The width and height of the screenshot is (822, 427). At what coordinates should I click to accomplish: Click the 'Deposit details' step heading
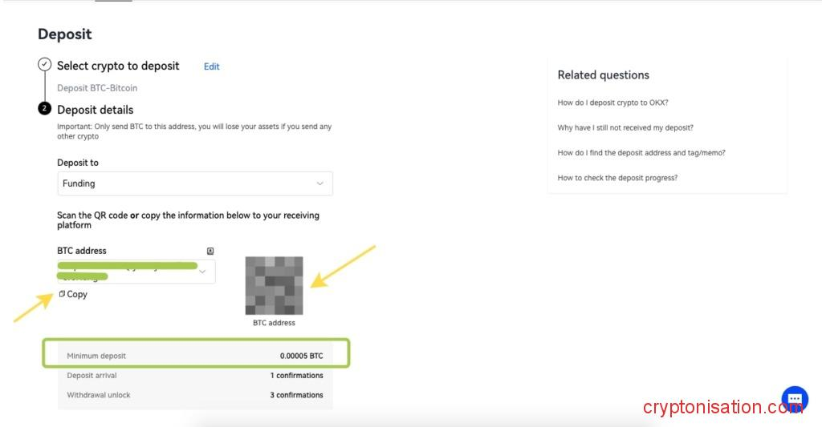[95, 110]
